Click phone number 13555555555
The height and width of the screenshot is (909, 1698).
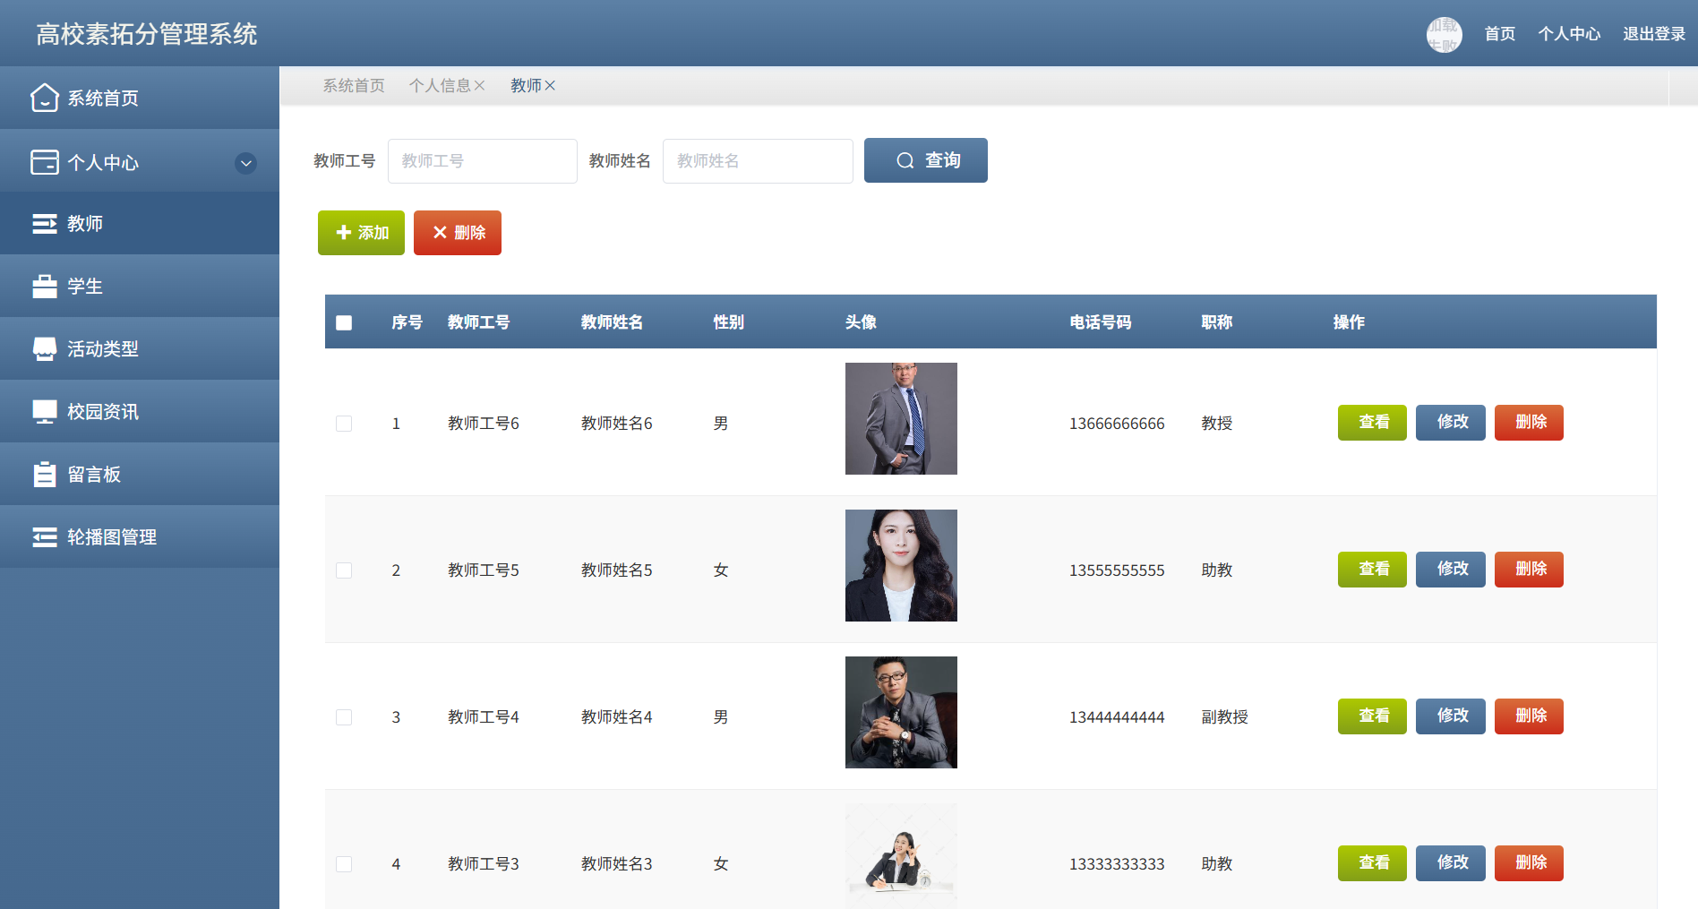tap(1117, 570)
